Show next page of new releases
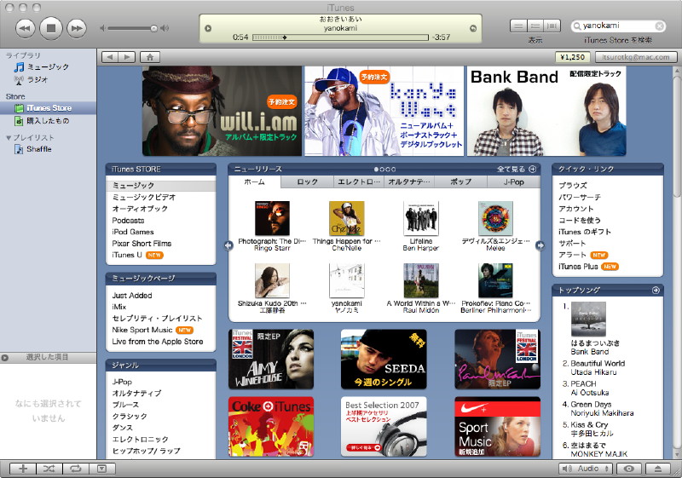 point(540,245)
